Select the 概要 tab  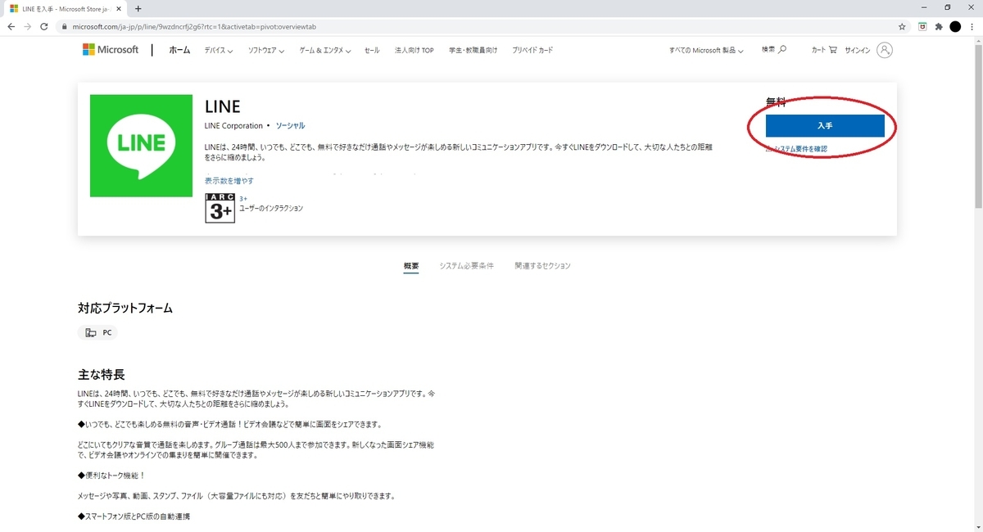[x=411, y=266]
